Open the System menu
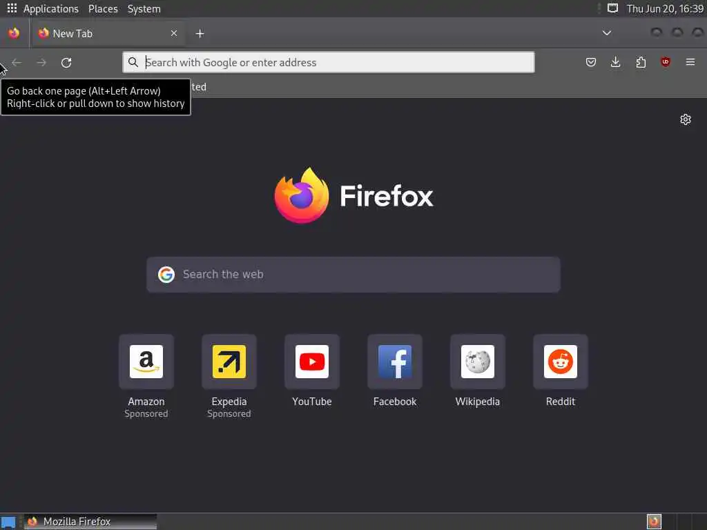Viewport: 707px width, 530px height. [x=144, y=8]
